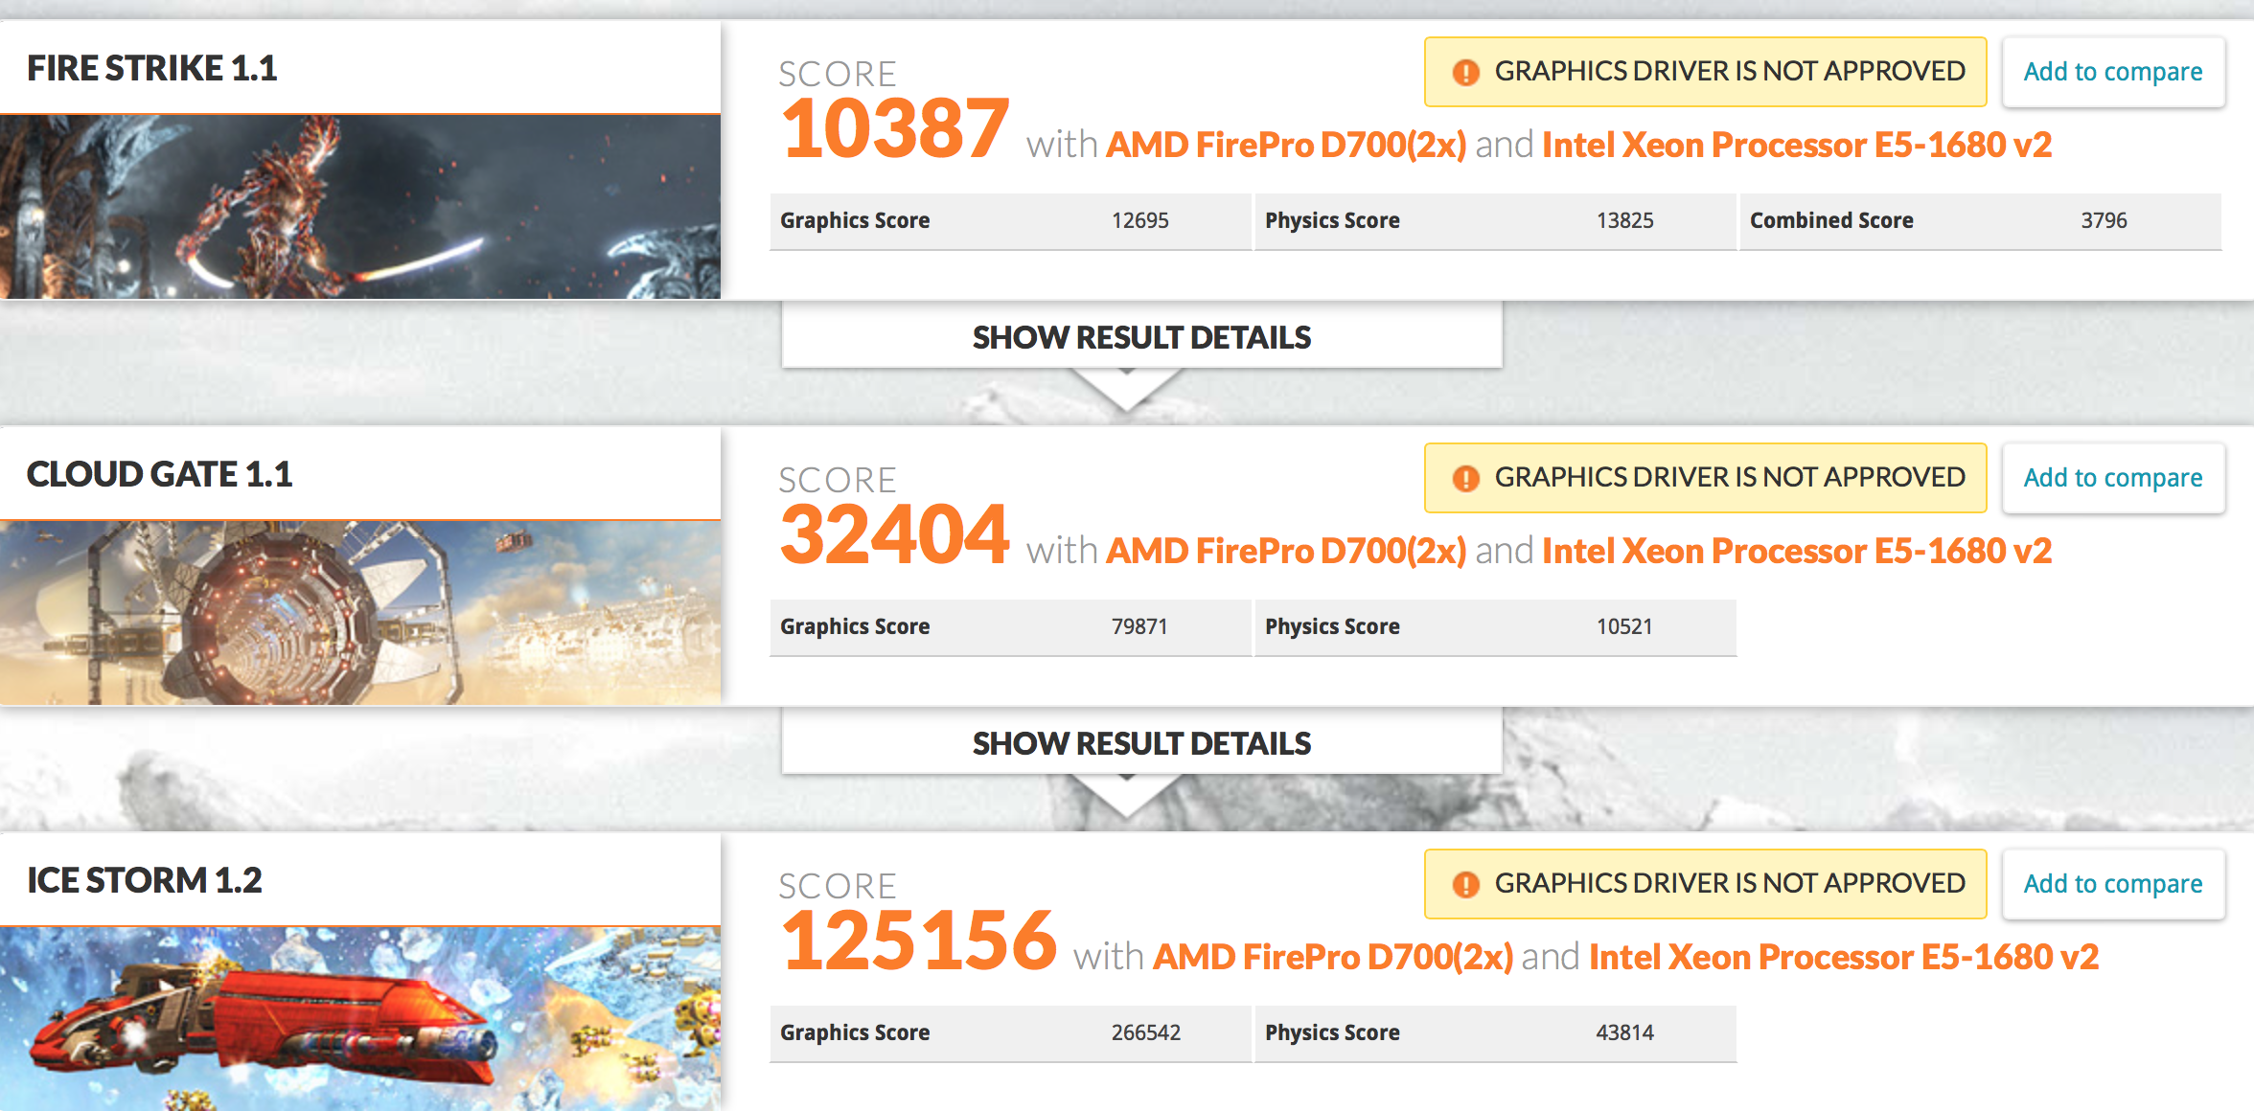Open AMD FirePro D700(2x) link in Cloud Gate

[1286, 551]
